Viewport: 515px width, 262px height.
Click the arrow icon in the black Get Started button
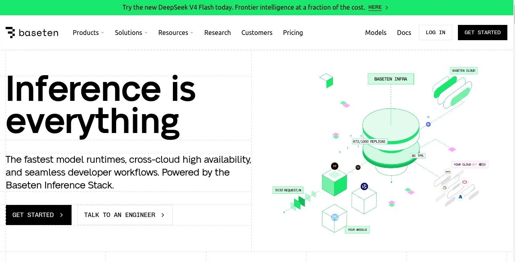pyautogui.click(x=62, y=215)
